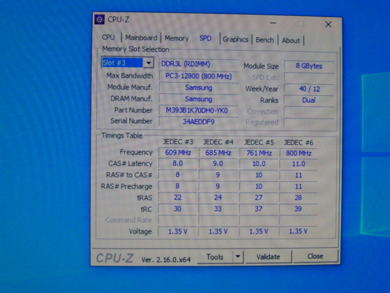Select the highlighted Slot #3 text

[122, 62]
